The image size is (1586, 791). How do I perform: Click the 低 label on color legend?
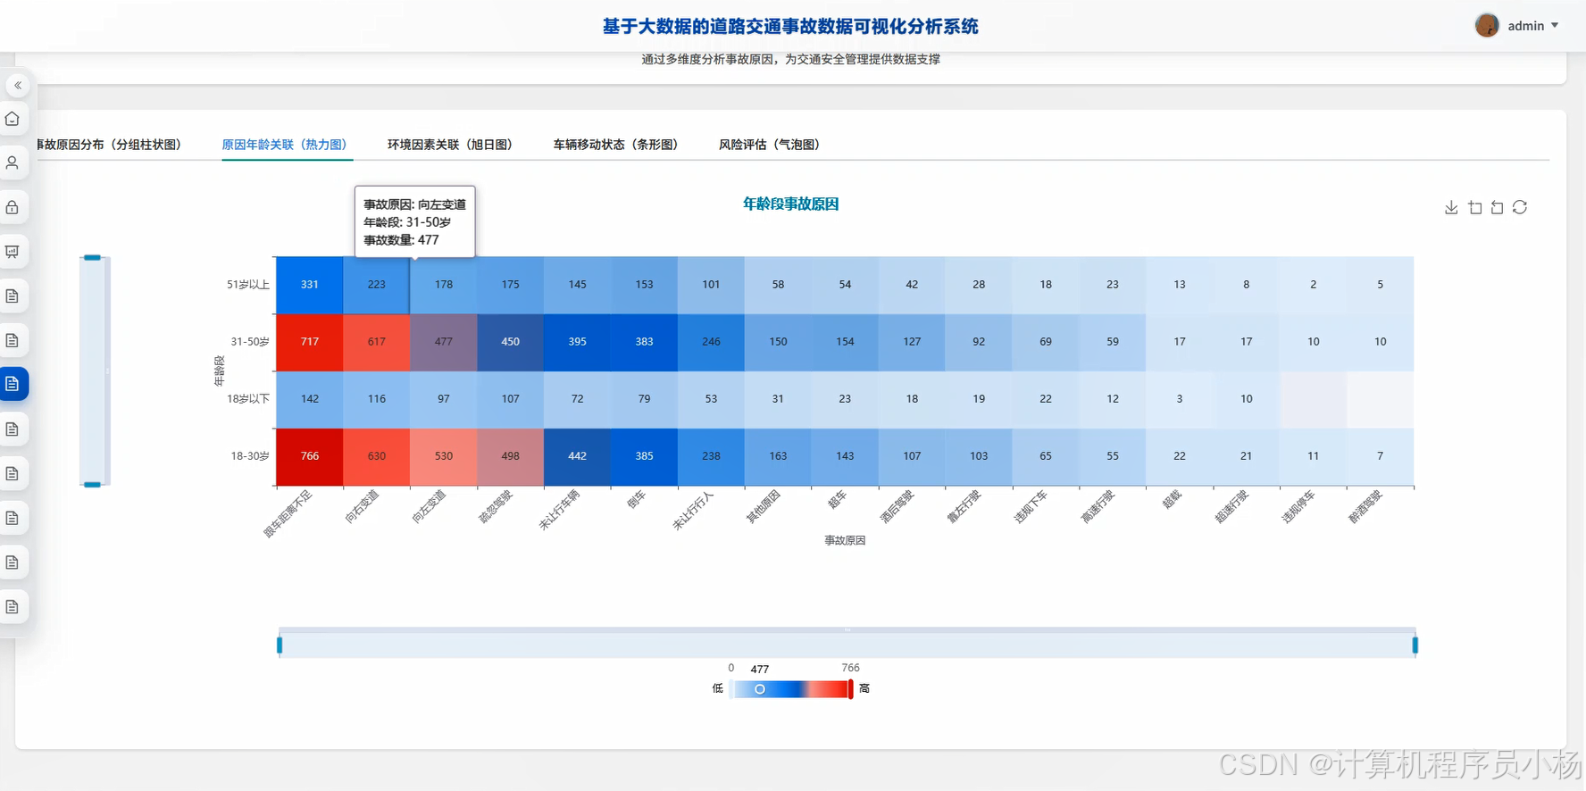pyautogui.click(x=717, y=688)
